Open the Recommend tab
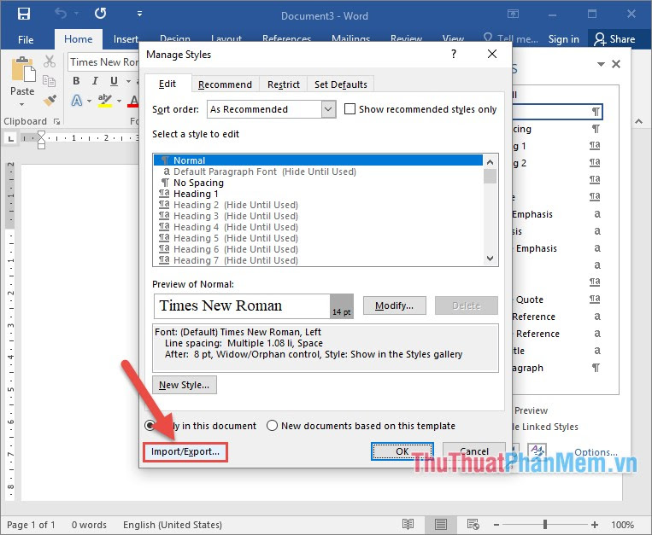This screenshot has width=652, height=535. tap(225, 84)
